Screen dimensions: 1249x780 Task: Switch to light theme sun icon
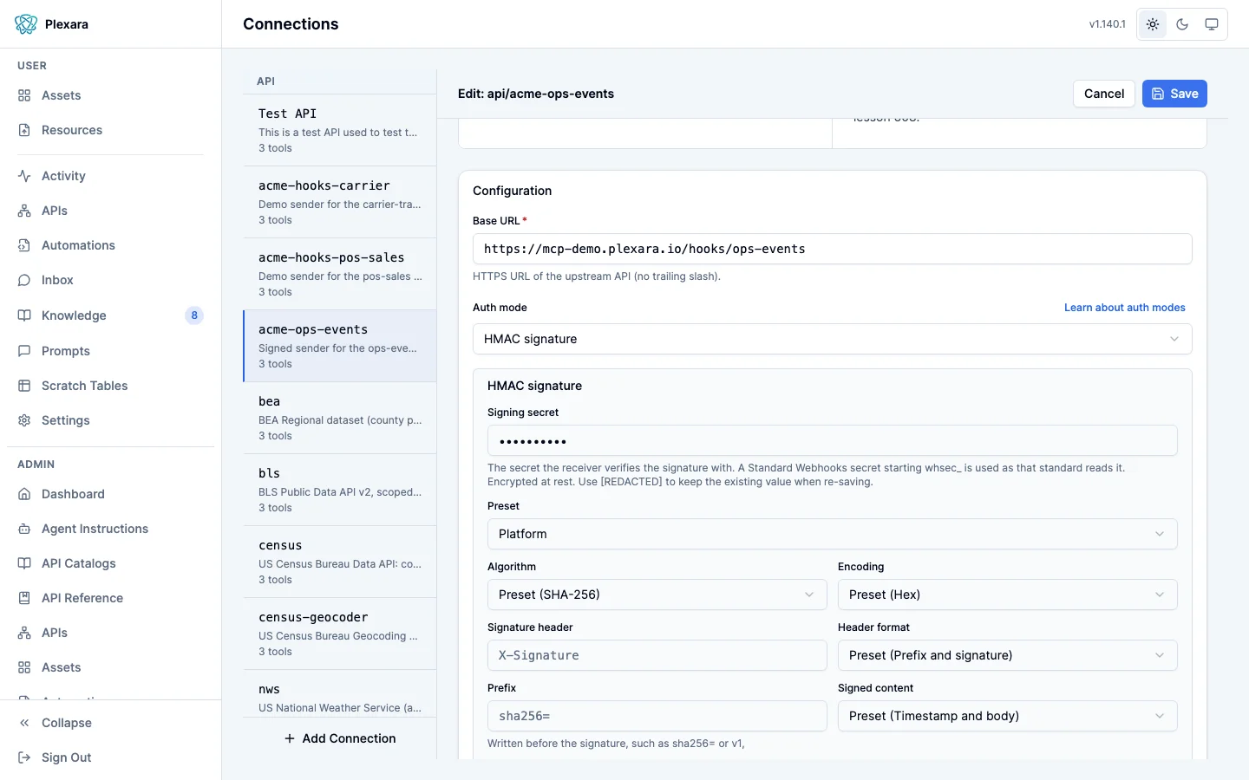[1153, 24]
